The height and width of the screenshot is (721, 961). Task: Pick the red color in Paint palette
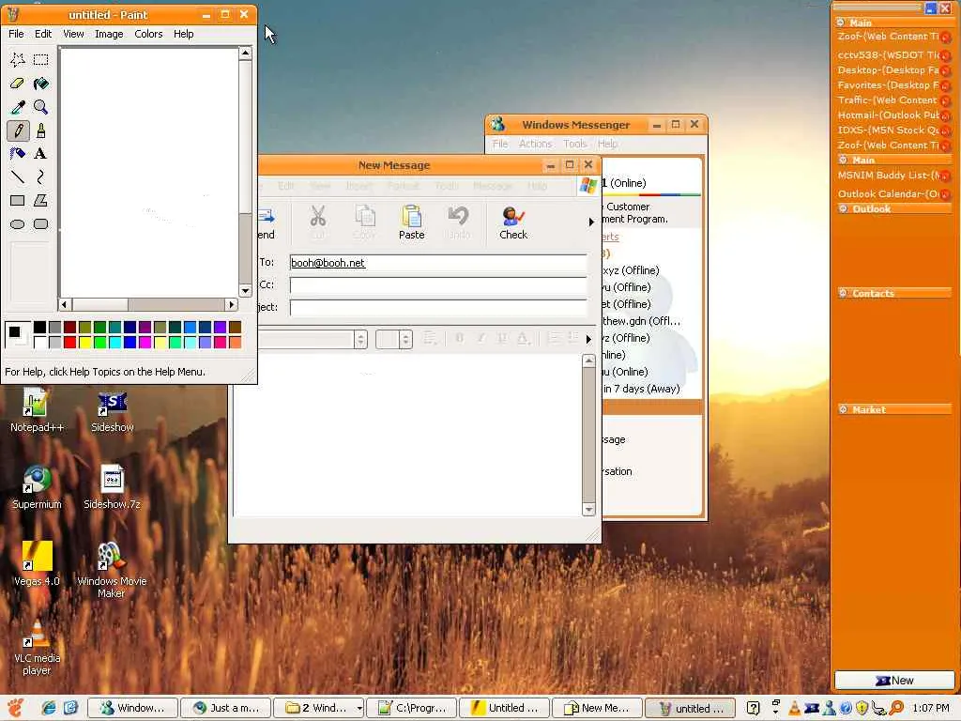pos(69,342)
